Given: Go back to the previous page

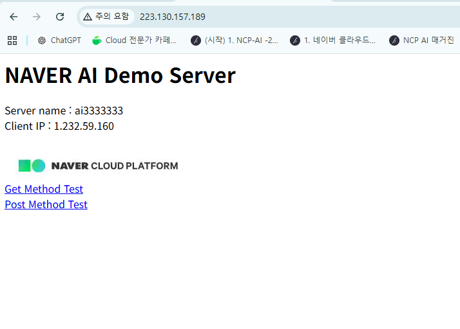Looking at the screenshot, I should [14, 17].
